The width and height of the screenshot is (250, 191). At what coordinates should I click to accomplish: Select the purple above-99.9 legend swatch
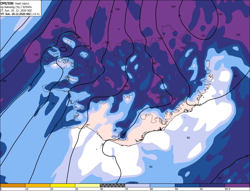[237, 185]
